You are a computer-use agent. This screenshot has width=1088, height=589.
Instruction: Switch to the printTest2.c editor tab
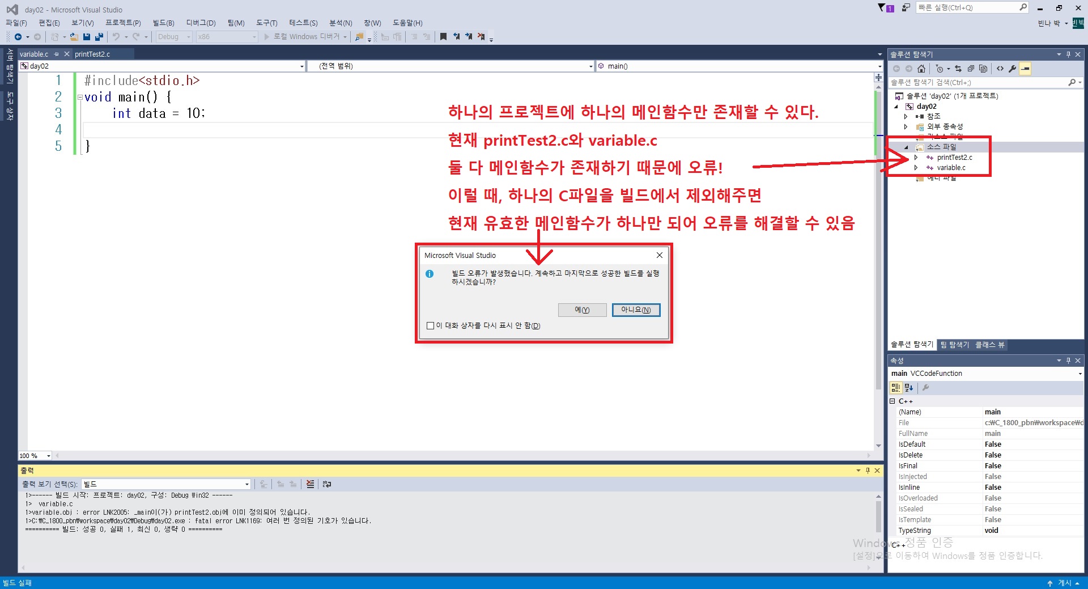click(x=92, y=54)
